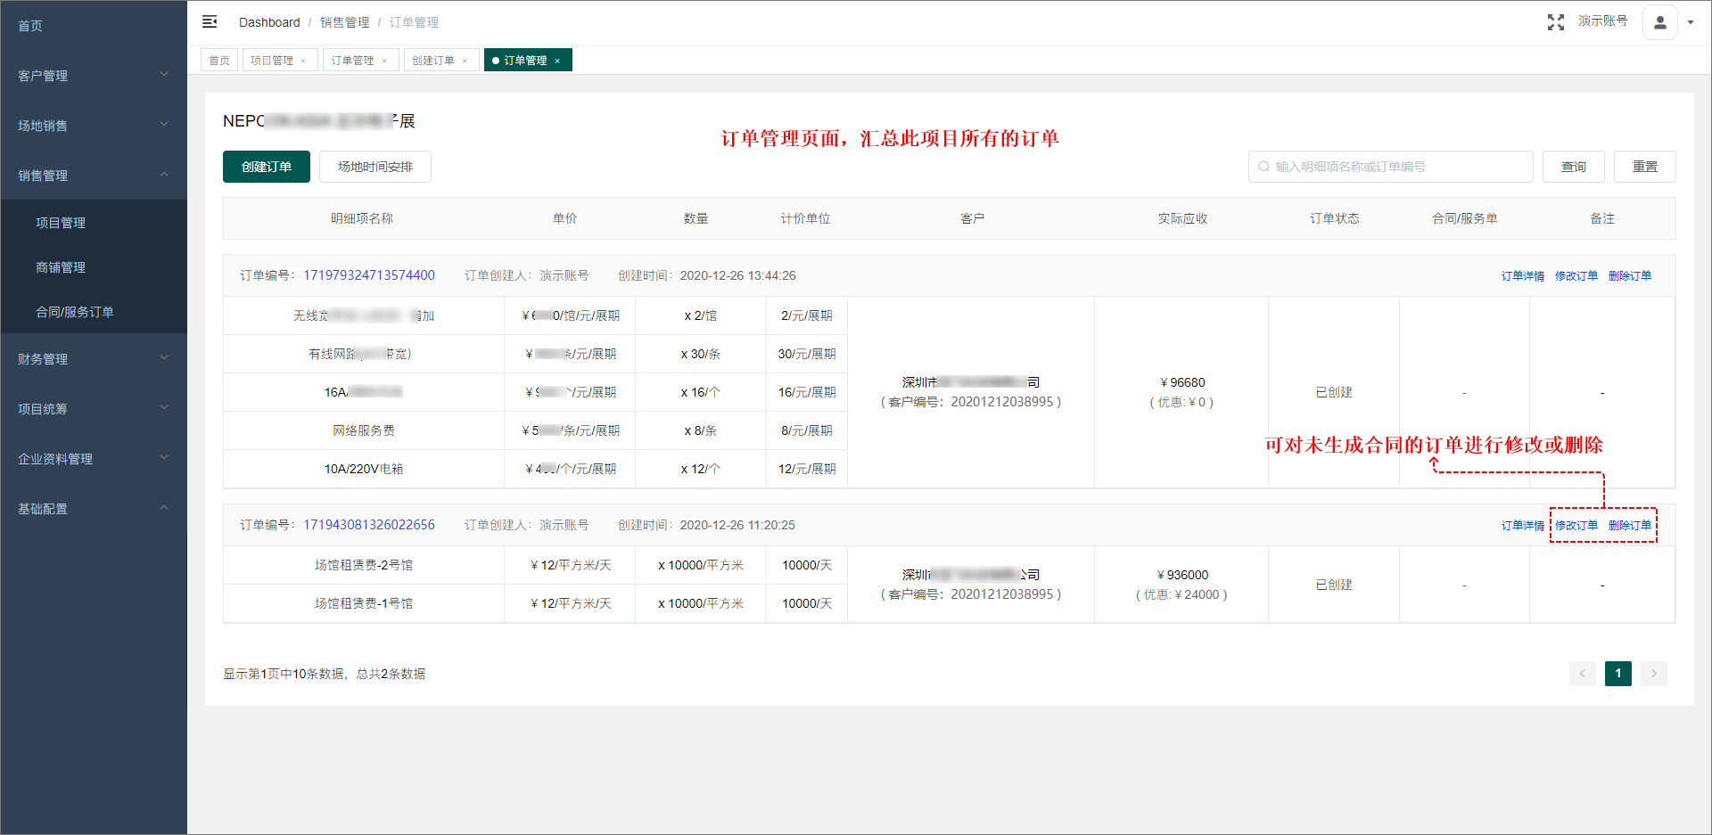The image size is (1712, 835).
Task: Expand 客户管理 sidebar menu
Action: click(x=94, y=76)
